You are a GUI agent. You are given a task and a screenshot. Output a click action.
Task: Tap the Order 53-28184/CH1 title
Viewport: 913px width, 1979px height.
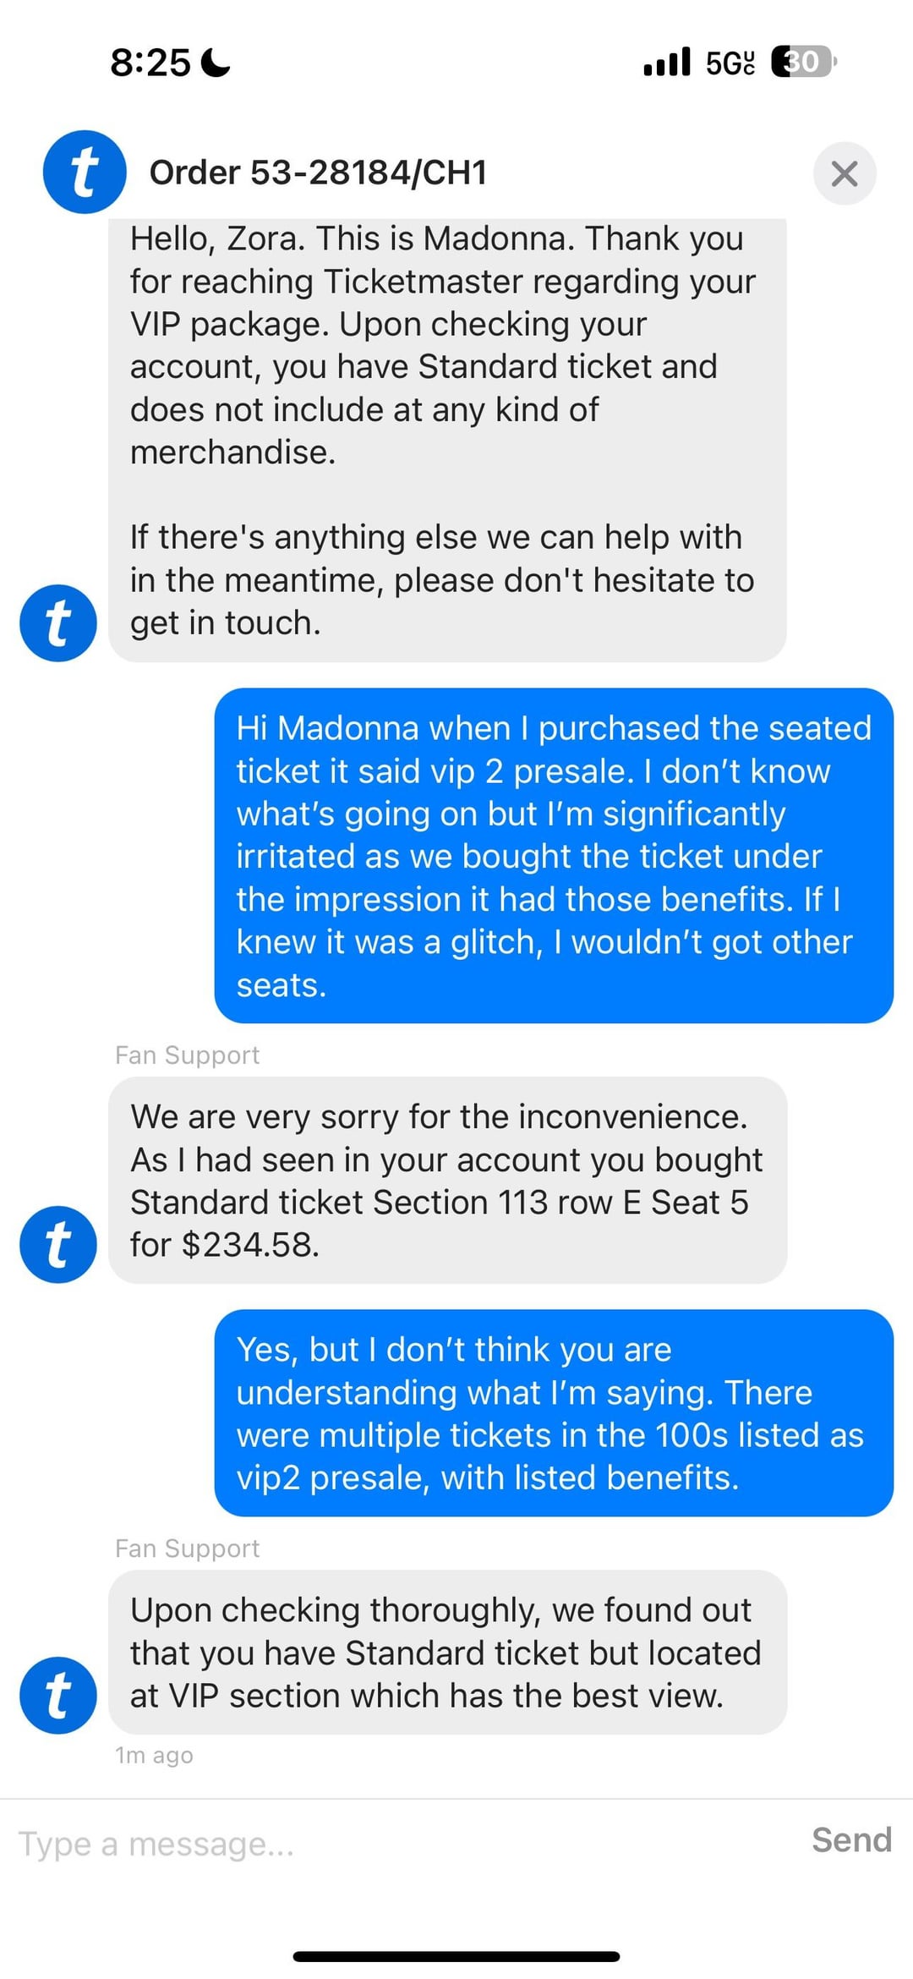click(318, 173)
